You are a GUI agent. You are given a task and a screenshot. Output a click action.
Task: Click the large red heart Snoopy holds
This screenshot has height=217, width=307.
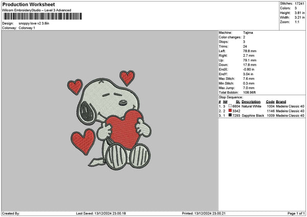(124, 129)
